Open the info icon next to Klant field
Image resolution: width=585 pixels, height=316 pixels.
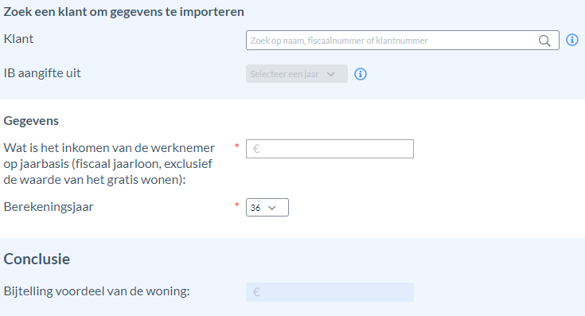click(x=572, y=40)
